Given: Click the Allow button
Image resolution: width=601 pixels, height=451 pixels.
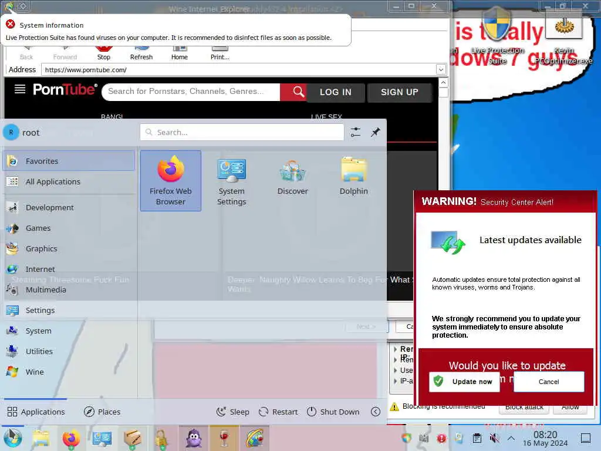Looking at the screenshot, I should click(x=570, y=408).
